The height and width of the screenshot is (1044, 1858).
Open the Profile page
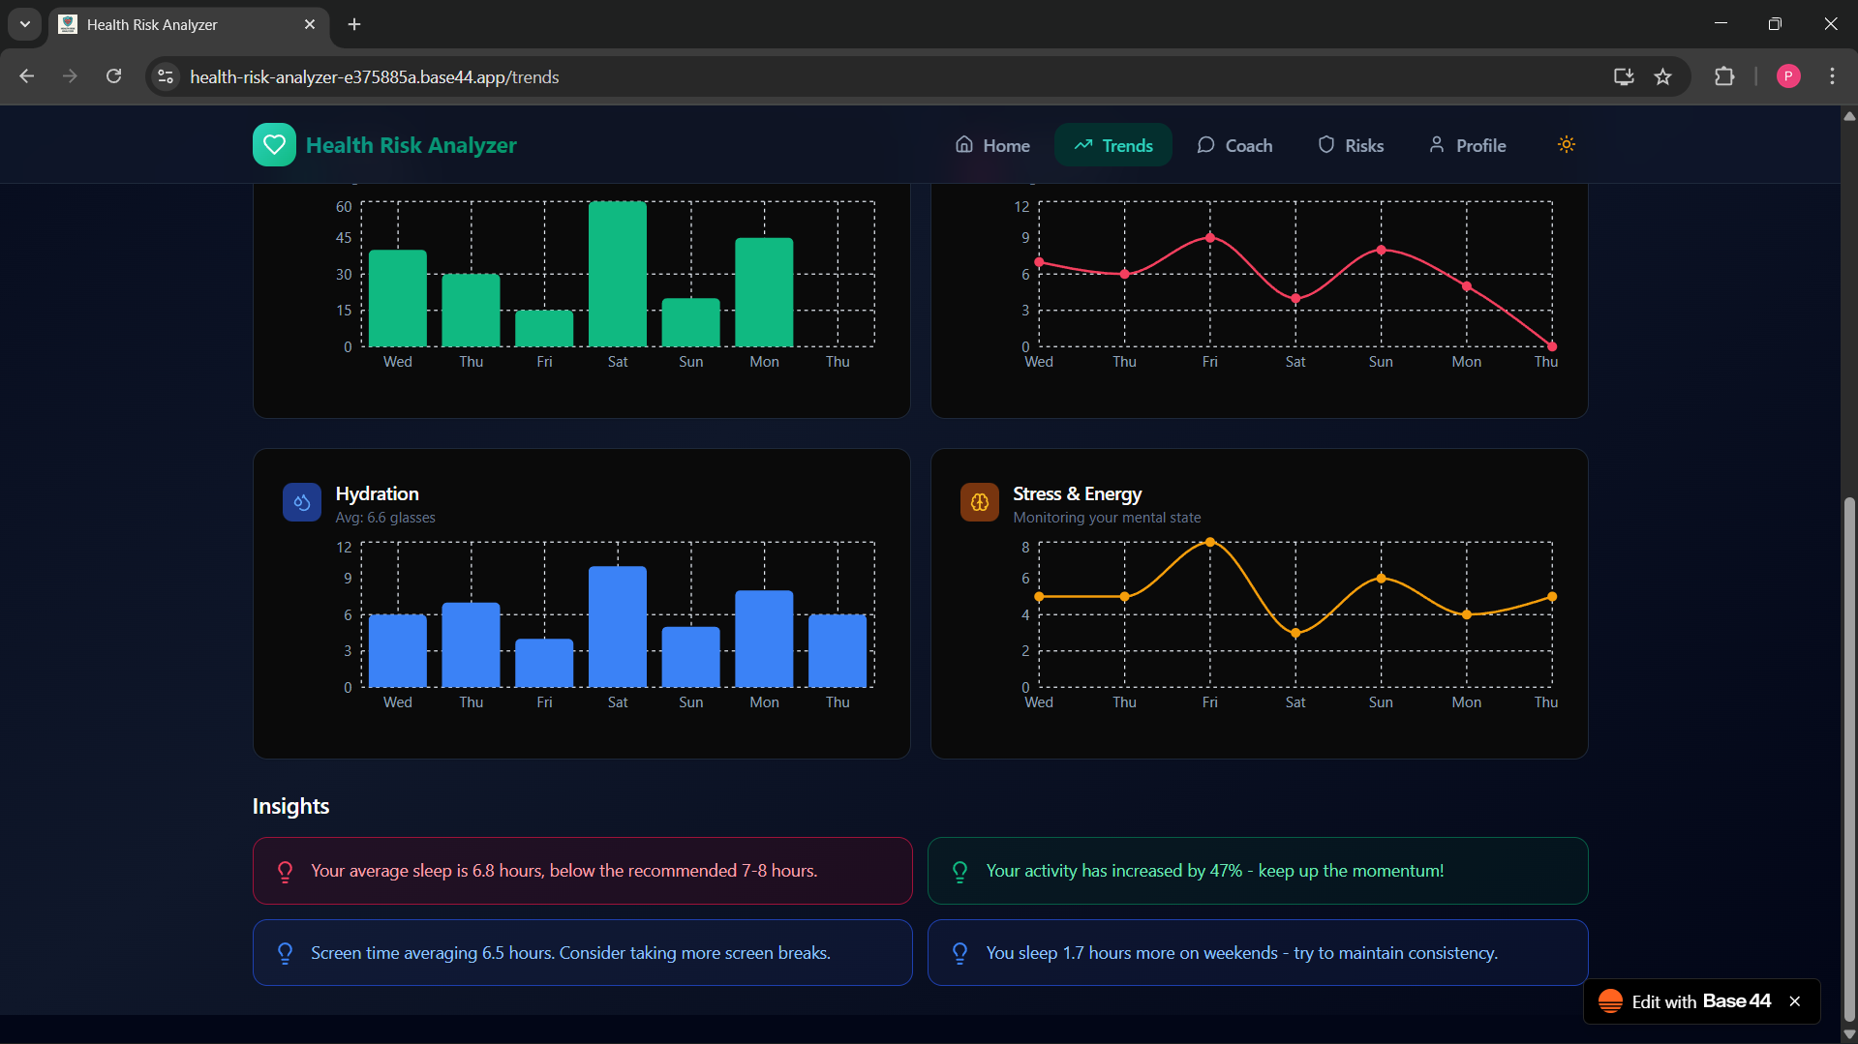click(x=1467, y=145)
